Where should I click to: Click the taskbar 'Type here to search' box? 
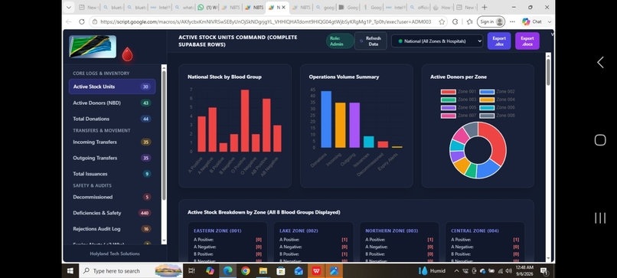(x=131, y=271)
